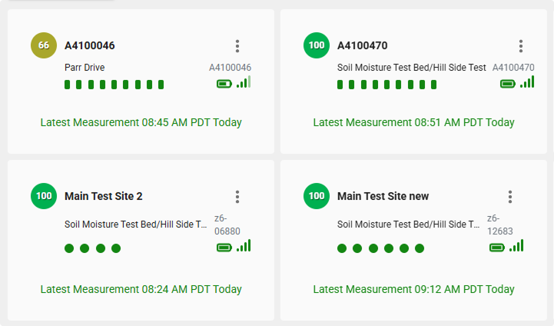This screenshot has height=326, width=554.
Task: Click the first sensor bar on the A4100046 card
Action: point(67,85)
